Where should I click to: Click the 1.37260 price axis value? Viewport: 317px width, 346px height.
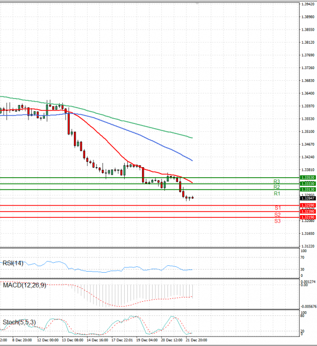[308, 68]
